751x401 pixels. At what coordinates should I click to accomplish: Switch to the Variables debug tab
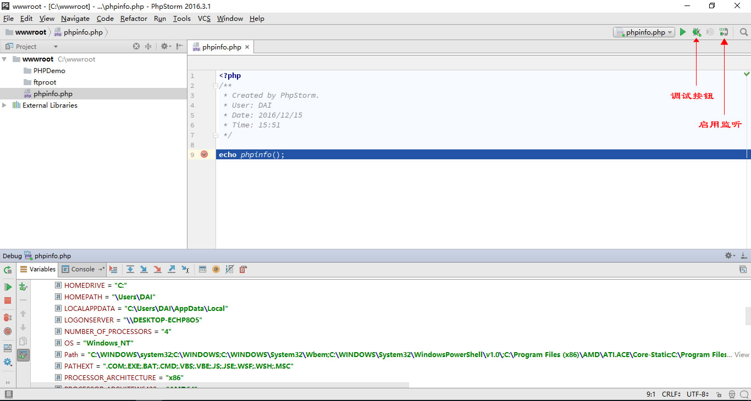point(37,269)
